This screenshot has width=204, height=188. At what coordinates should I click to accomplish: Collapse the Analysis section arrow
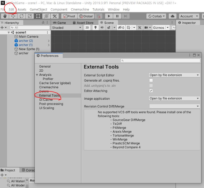tap(37, 75)
